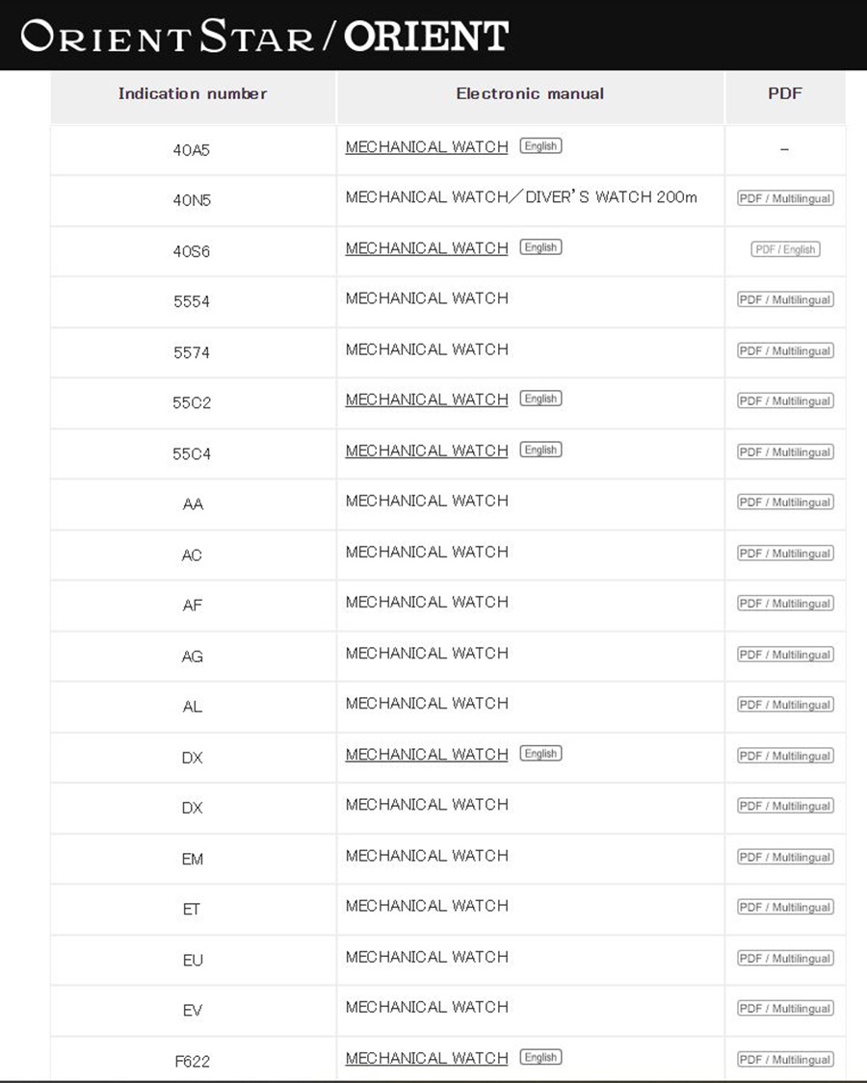Open the underlined DX MECHANICAL WATCH manual link
867x1083 pixels.
coord(427,755)
